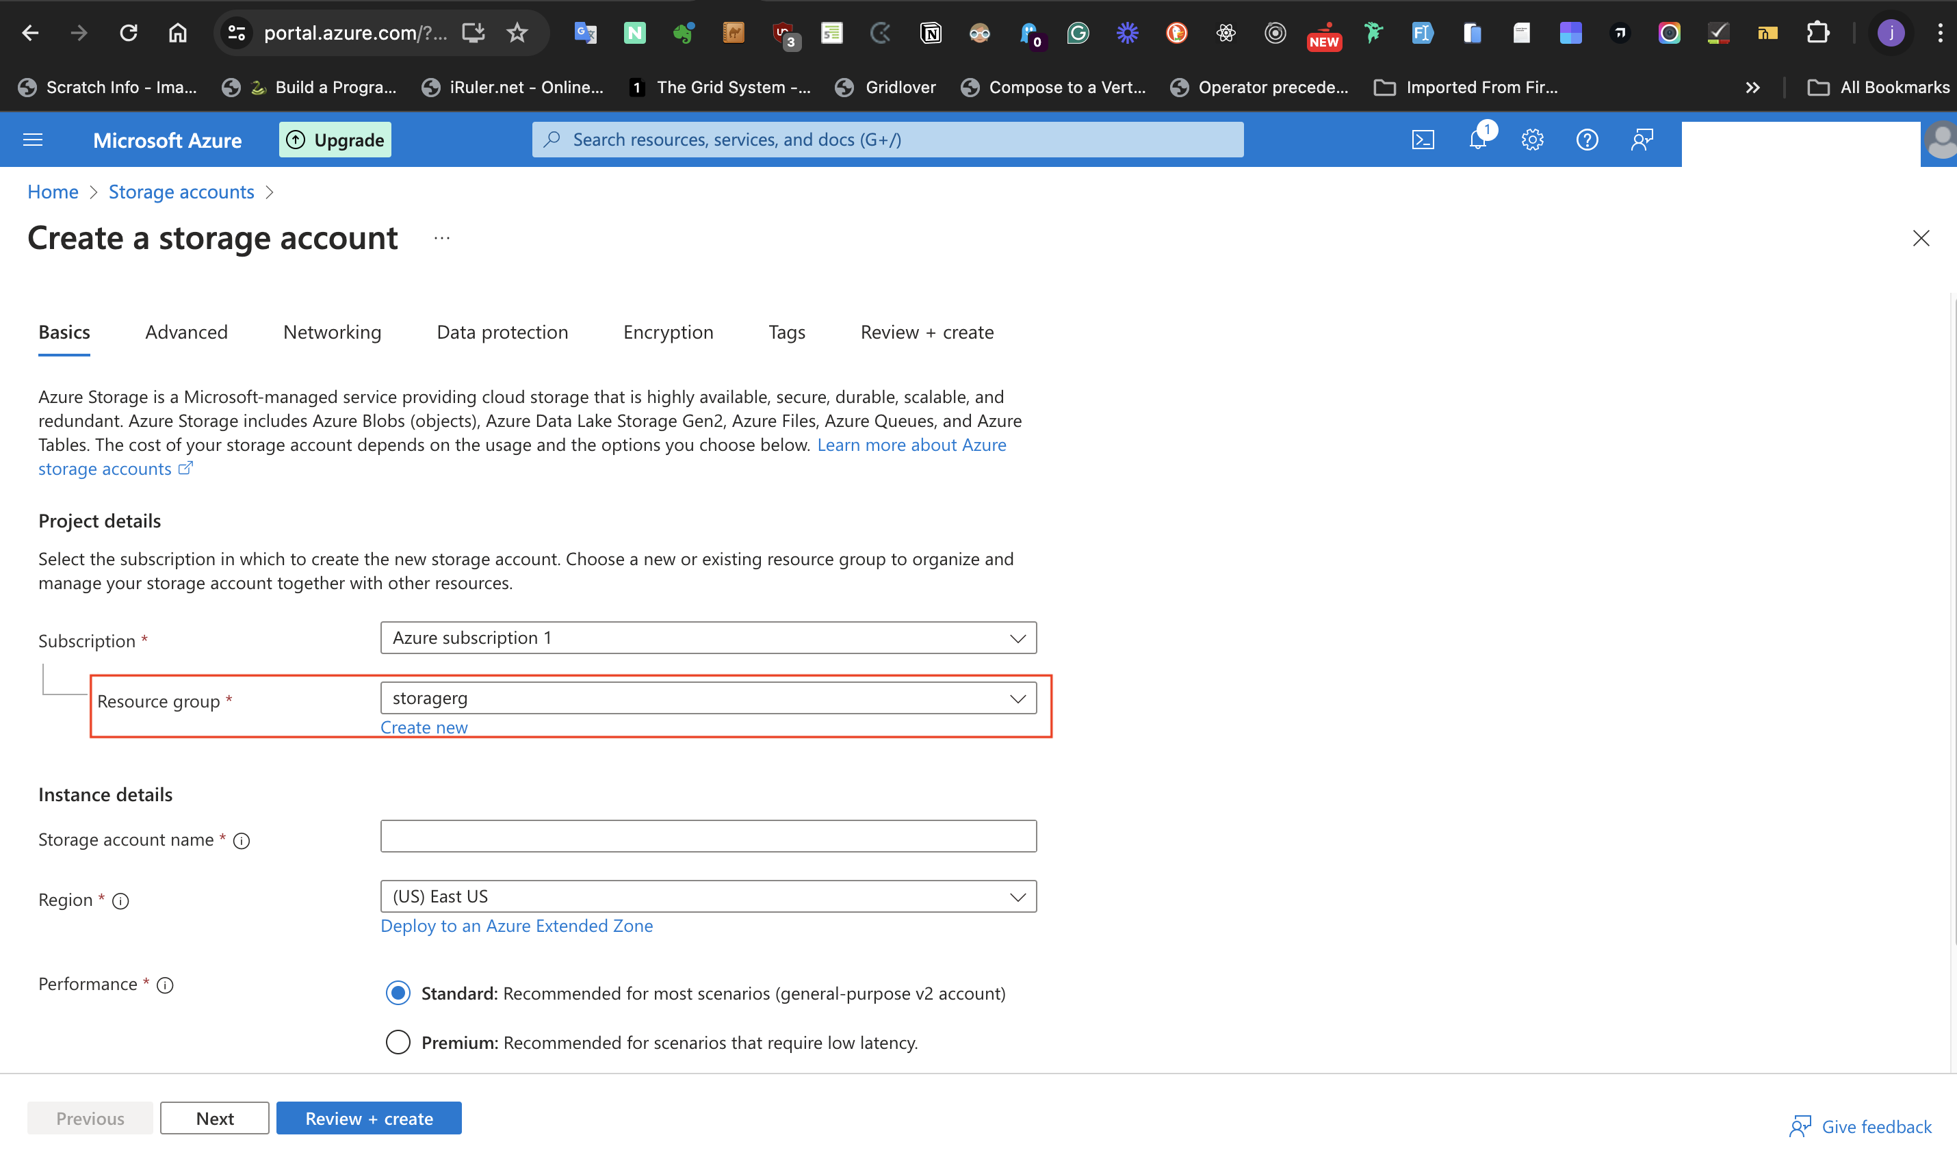Open the Azure Cloud Shell icon
Screen dimensions: 1957x1170
coord(1423,140)
